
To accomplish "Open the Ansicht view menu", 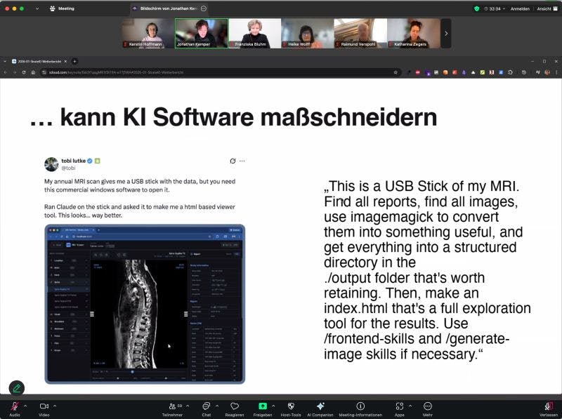I will coord(547,8).
